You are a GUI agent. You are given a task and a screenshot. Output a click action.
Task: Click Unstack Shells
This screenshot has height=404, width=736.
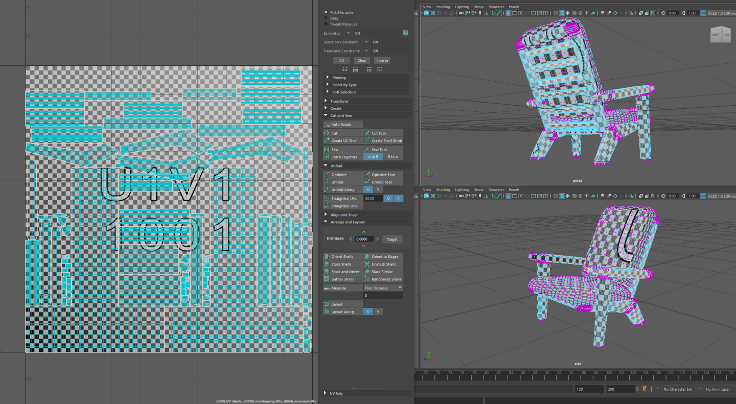coord(383,264)
